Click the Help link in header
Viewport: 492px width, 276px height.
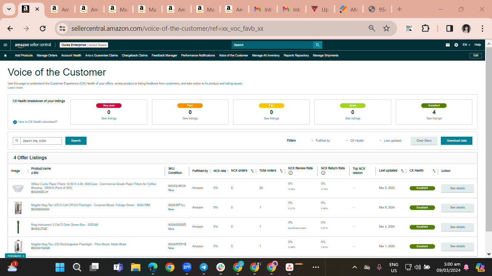click(x=478, y=45)
